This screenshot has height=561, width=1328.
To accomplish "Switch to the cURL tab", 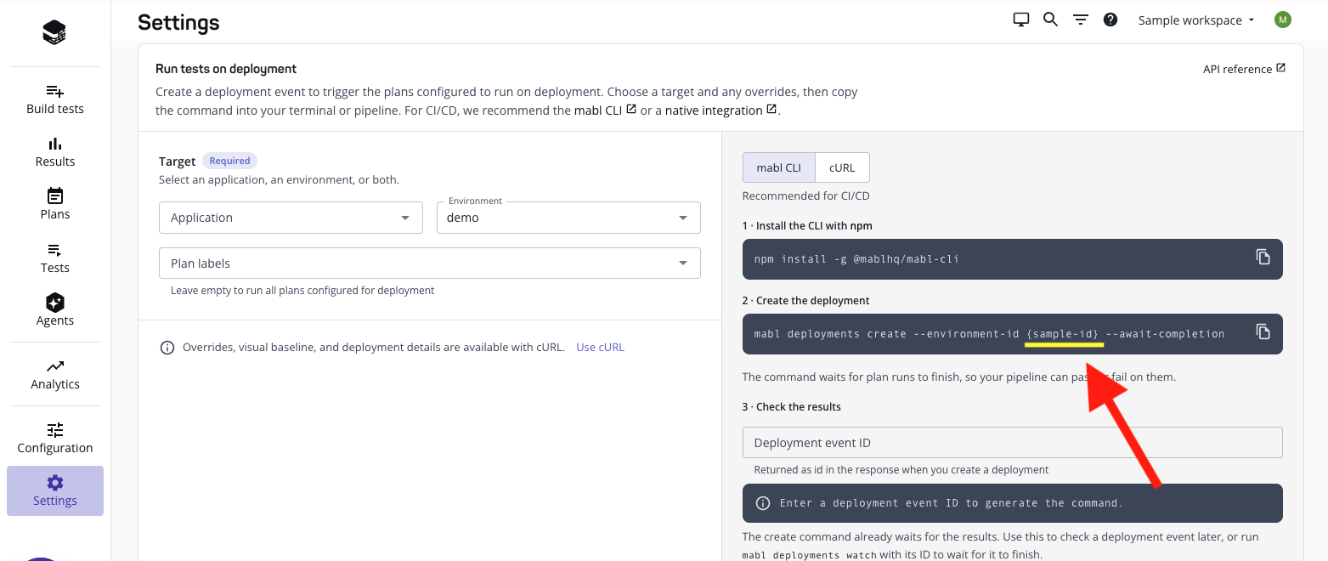I will coord(842,167).
